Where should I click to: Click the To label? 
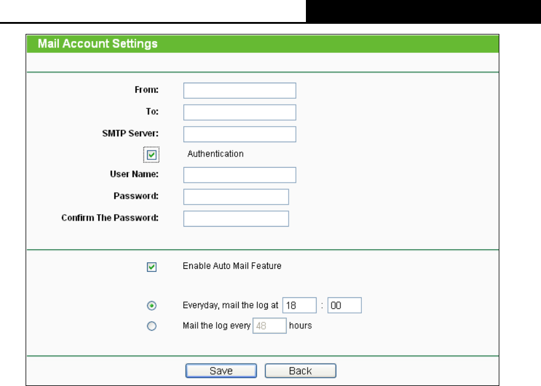[x=152, y=111]
